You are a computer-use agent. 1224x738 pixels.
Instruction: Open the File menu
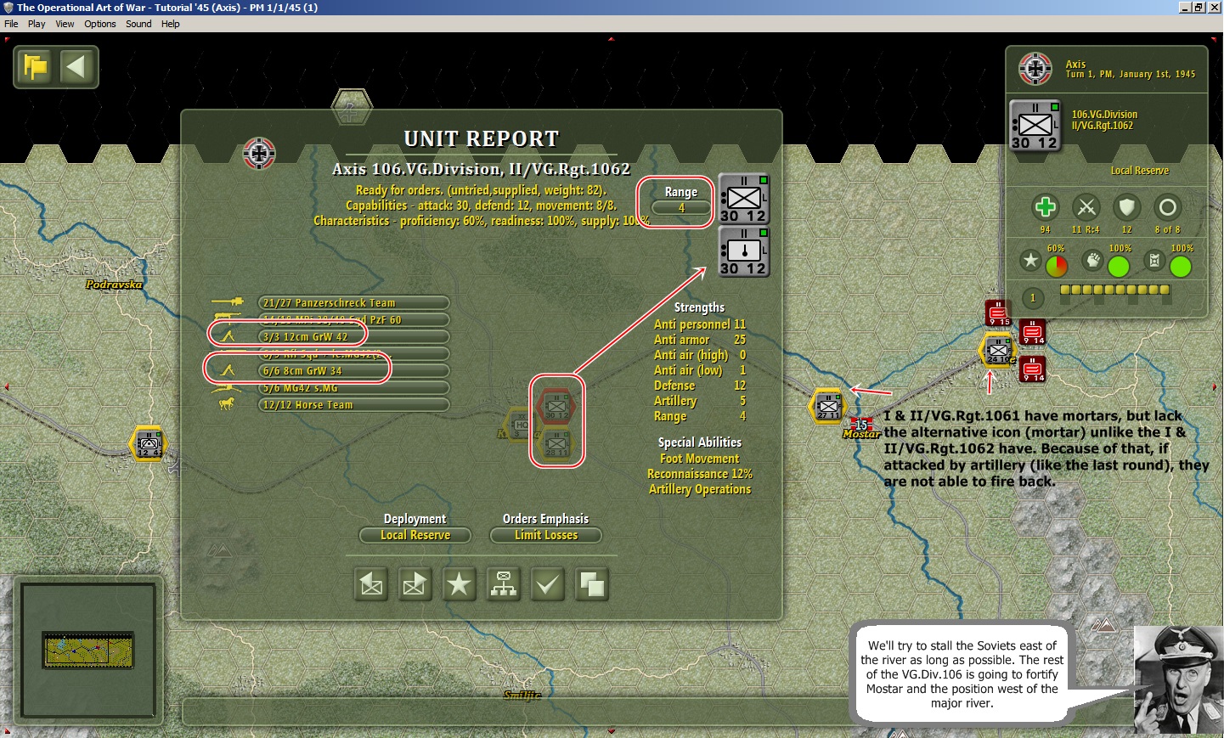coord(11,24)
